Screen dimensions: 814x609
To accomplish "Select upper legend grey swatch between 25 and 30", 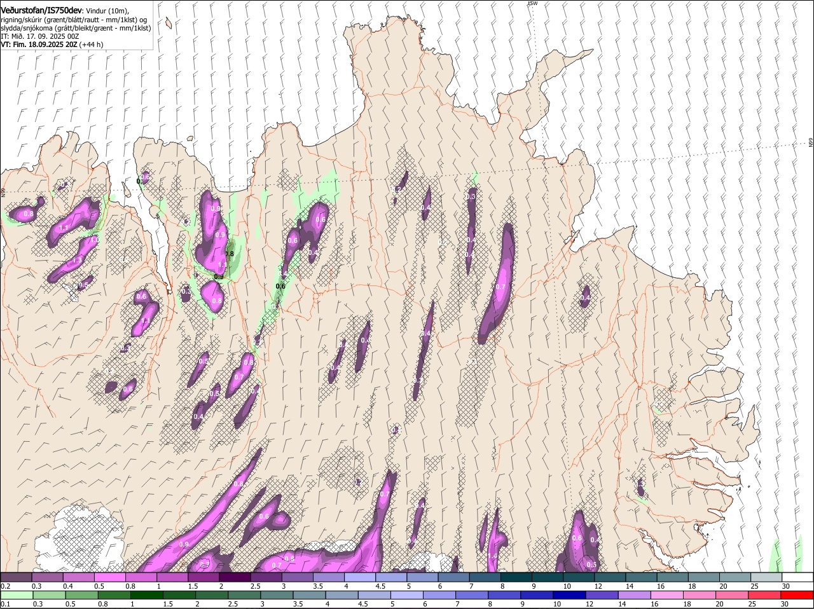I will point(767,577).
